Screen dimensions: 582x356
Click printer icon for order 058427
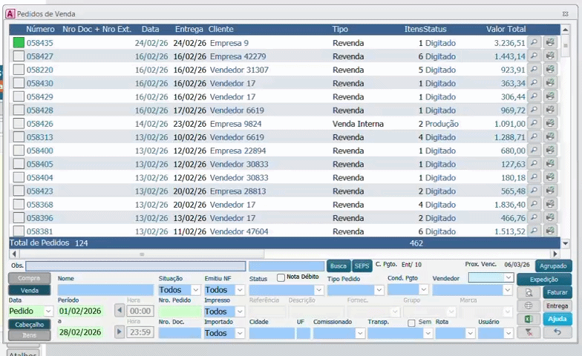pyautogui.click(x=550, y=56)
